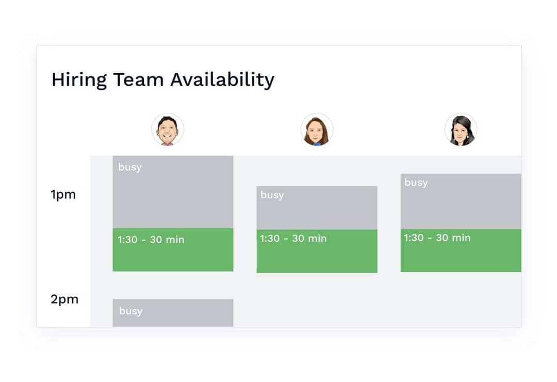Select the first interviewer's busy block
The image size is (557, 382).
pyautogui.click(x=173, y=191)
